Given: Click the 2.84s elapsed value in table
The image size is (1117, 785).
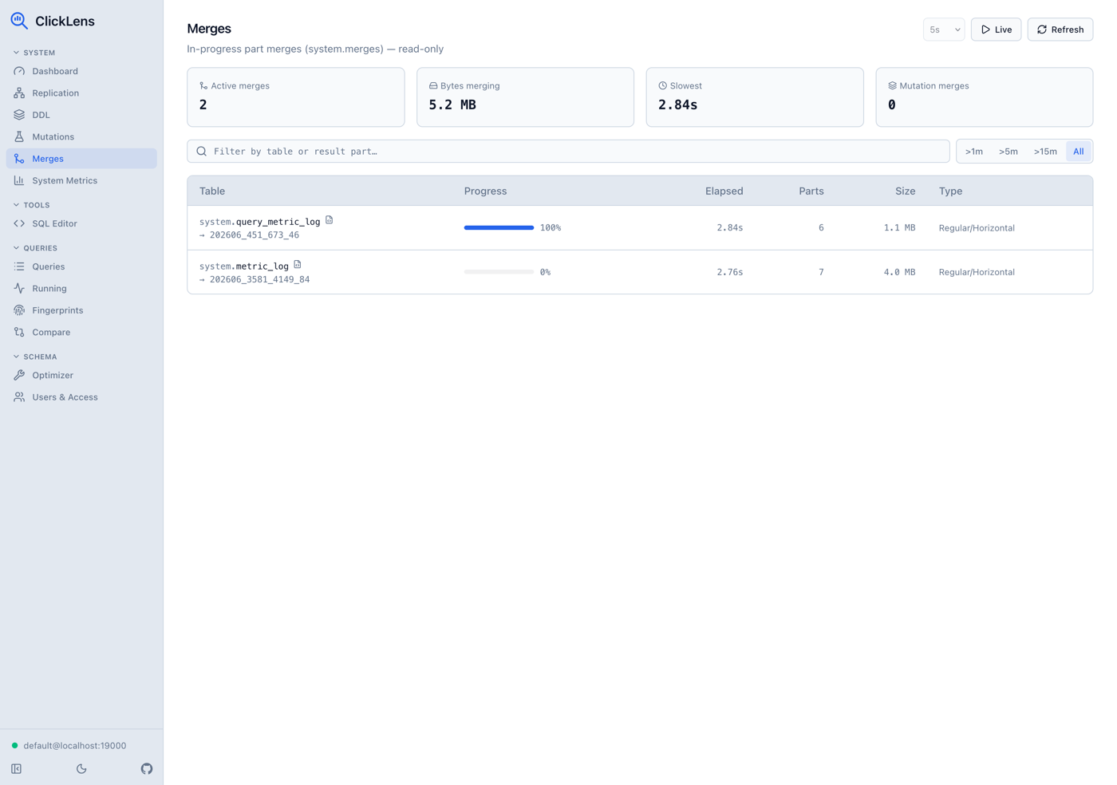Looking at the screenshot, I should [x=729, y=227].
